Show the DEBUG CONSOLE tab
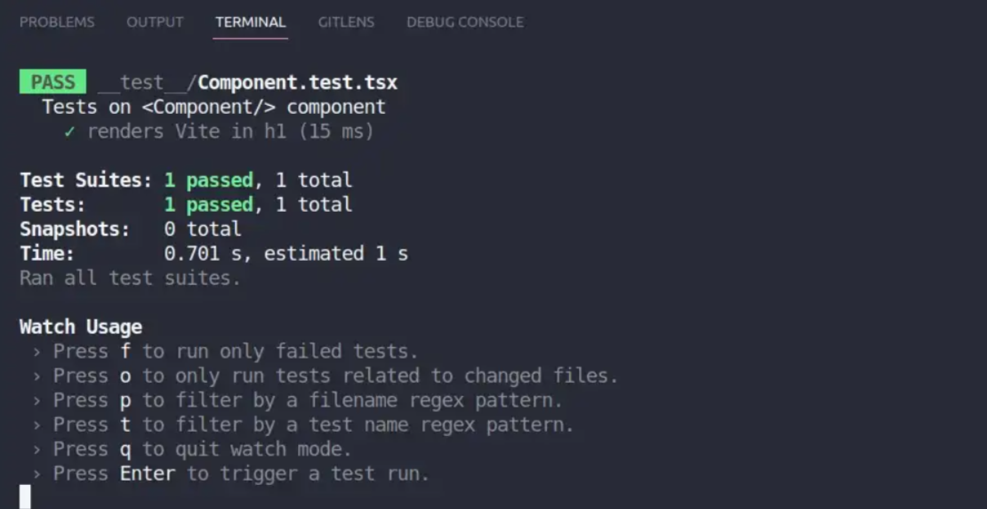 pyautogui.click(x=465, y=22)
